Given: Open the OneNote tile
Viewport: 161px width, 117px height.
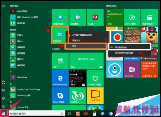Looking at the screenshot, I should coord(132,70).
